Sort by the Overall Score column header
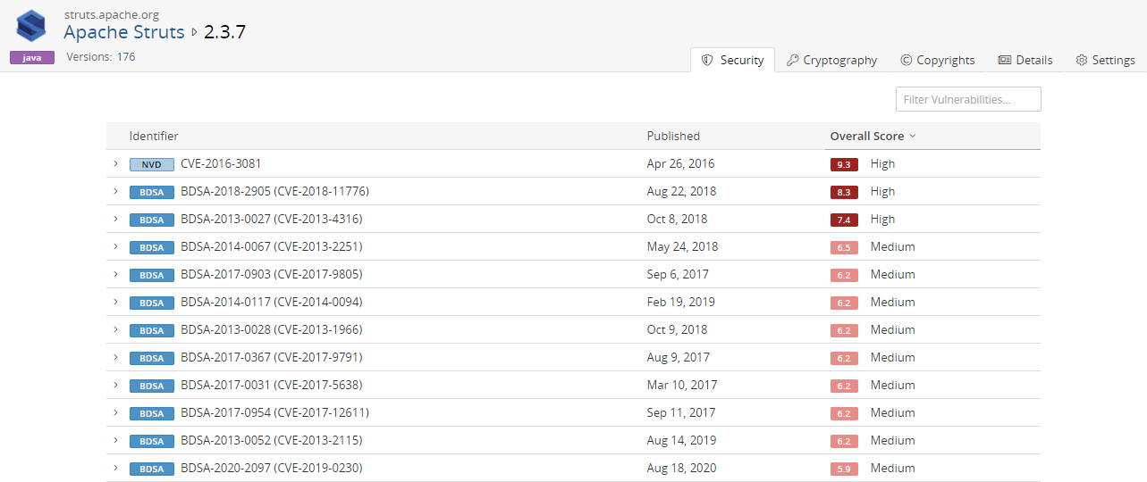 [873, 136]
